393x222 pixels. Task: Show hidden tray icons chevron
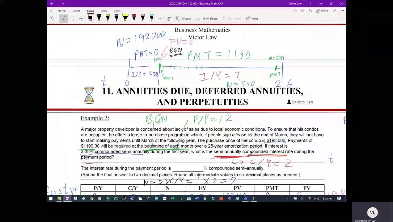pyautogui.click(x=288, y=199)
